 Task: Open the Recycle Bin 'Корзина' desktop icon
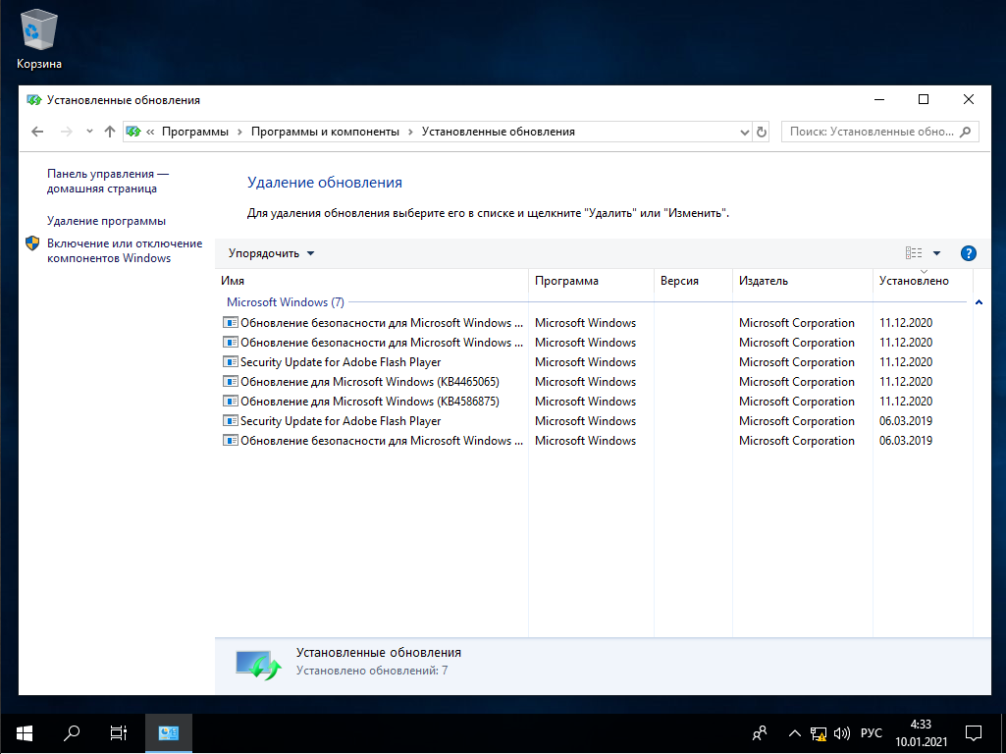[39, 40]
